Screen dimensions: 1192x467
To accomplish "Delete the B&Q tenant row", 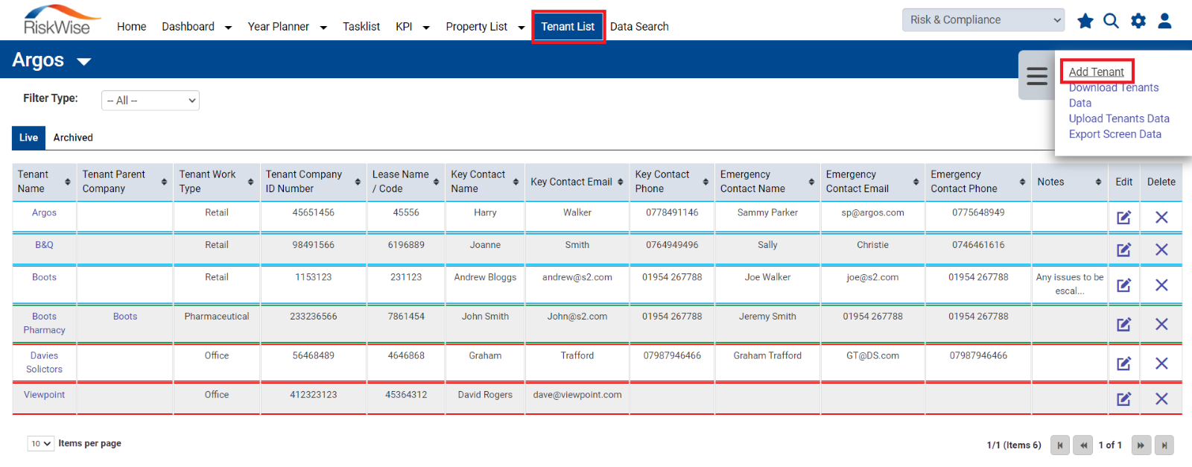I will pyautogui.click(x=1161, y=250).
